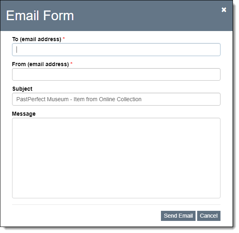Image resolution: width=239 pixels, height=233 pixels.
Task: Cancel the email form
Action: coord(209,216)
